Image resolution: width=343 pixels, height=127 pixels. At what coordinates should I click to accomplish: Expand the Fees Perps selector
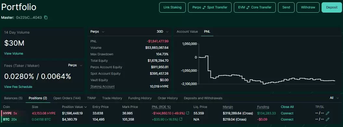75,65
